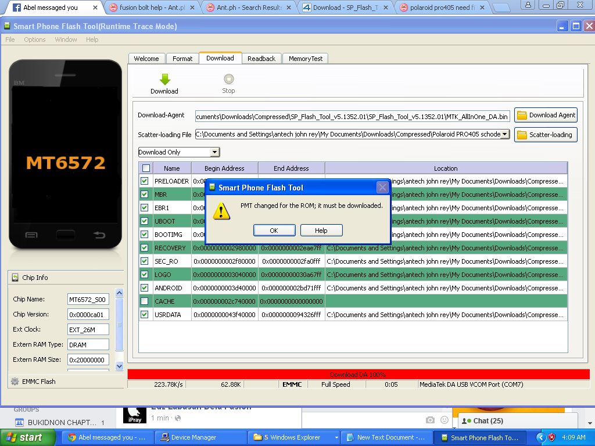Image resolution: width=595 pixels, height=446 pixels.
Task: Click the Scatter-loading folder button
Action: tap(546, 135)
